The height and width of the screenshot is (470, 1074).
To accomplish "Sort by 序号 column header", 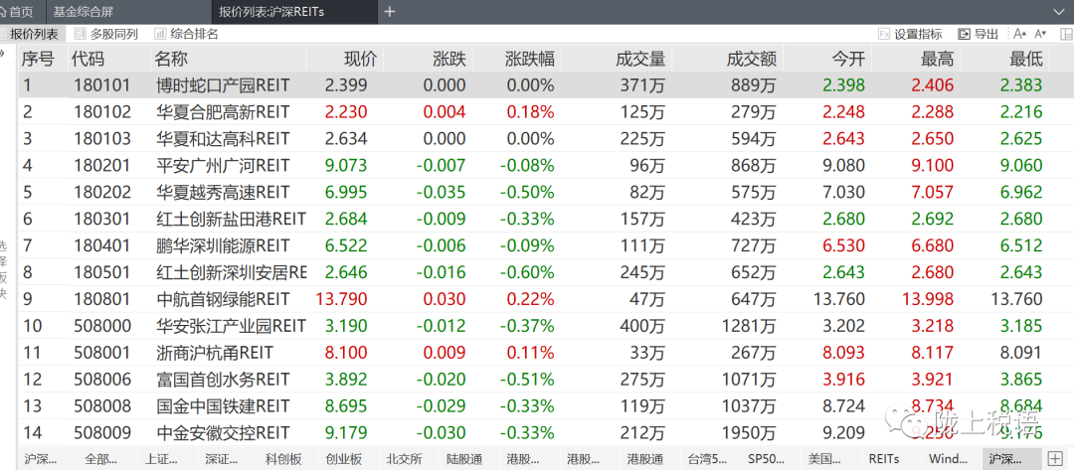I will coord(38,60).
